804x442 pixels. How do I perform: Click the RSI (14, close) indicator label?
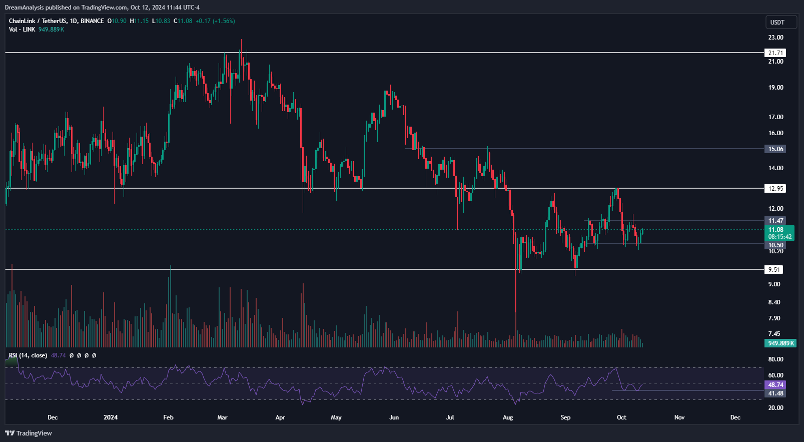click(28, 355)
